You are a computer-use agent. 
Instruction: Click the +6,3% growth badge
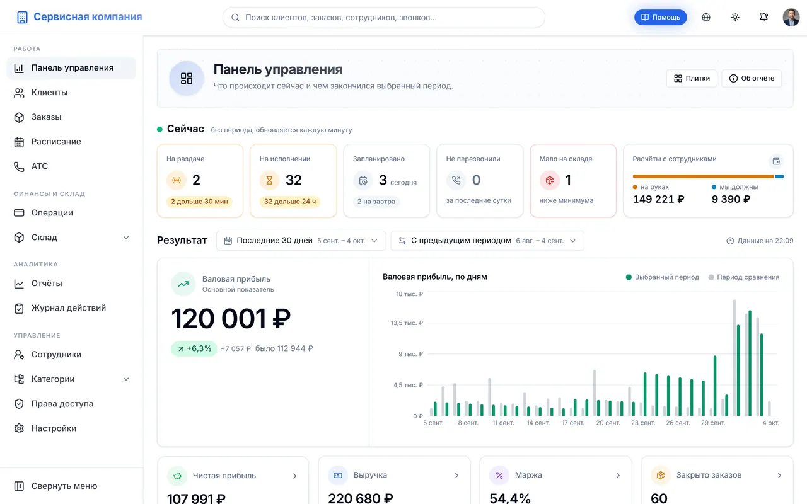point(194,348)
